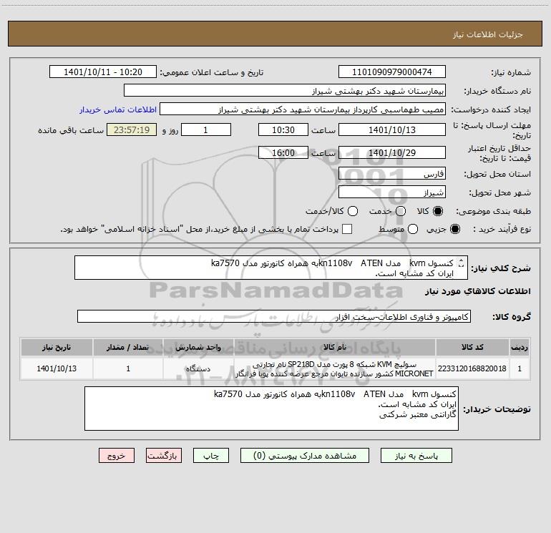The height and width of the screenshot is (533, 551).
Task: Click the deadline hour field 10:30
Action: point(283,129)
